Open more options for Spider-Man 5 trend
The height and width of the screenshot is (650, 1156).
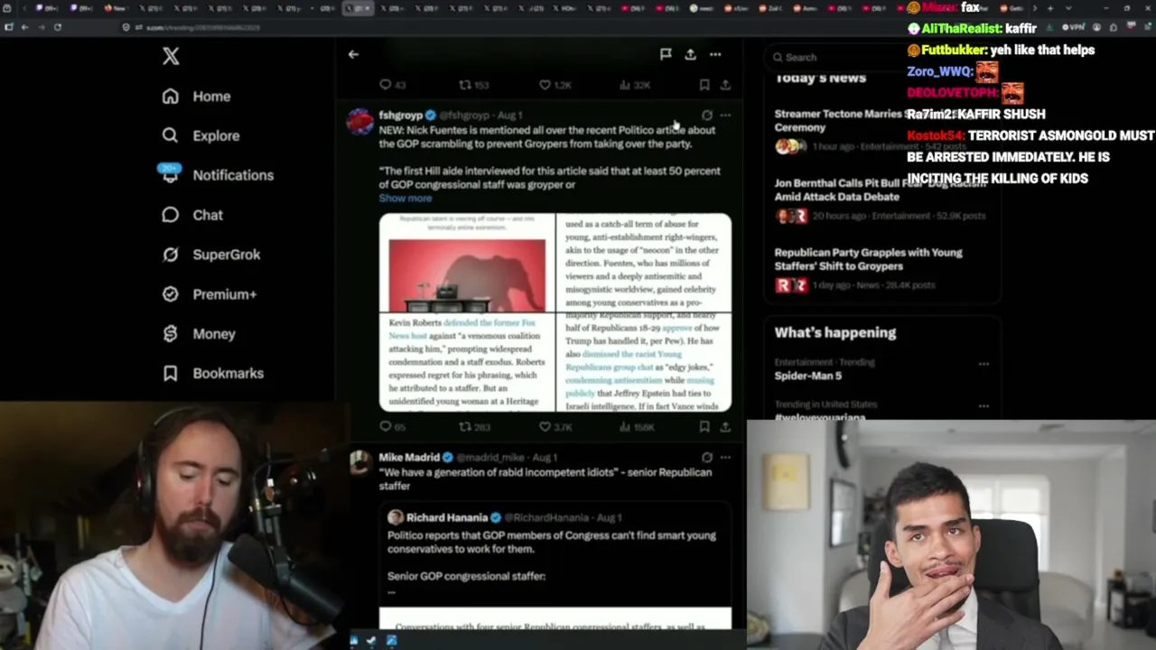click(984, 364)
